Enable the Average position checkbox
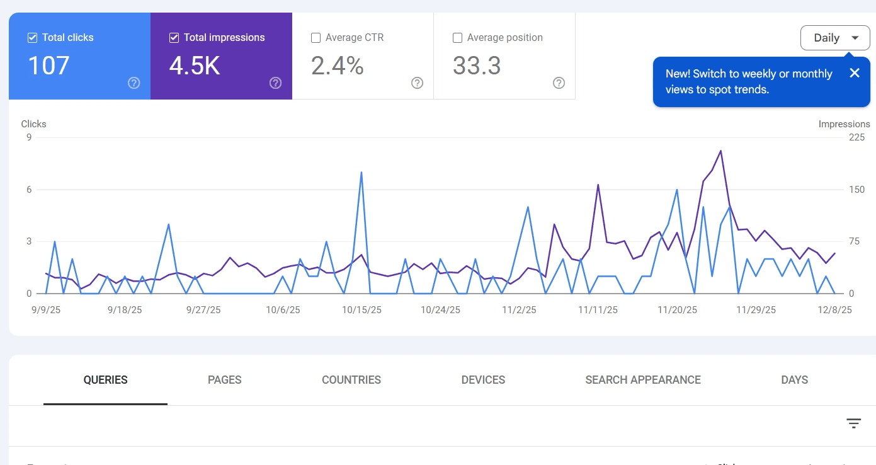The height and width of the screenshot is (465, 876). tap(458, 38)
